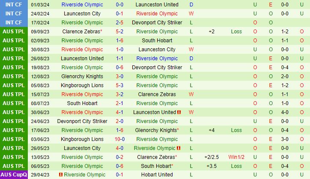Screen dimensions: 310x179
Task: Click the 2-5 score against Devonport City Striker
Action: [119, 23]
